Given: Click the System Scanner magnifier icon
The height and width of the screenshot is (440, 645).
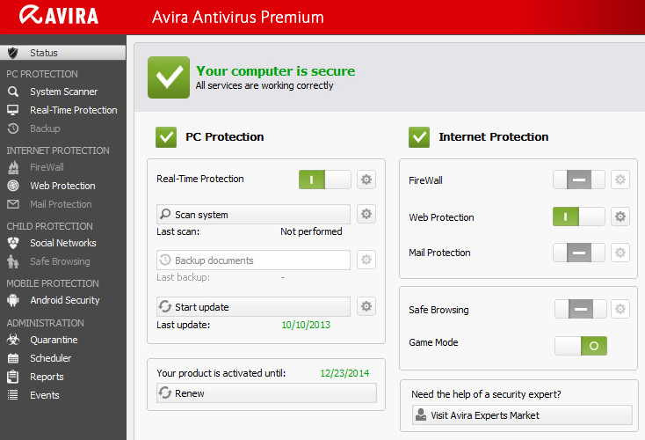Looking at the screenshot, I should (13, 92).
